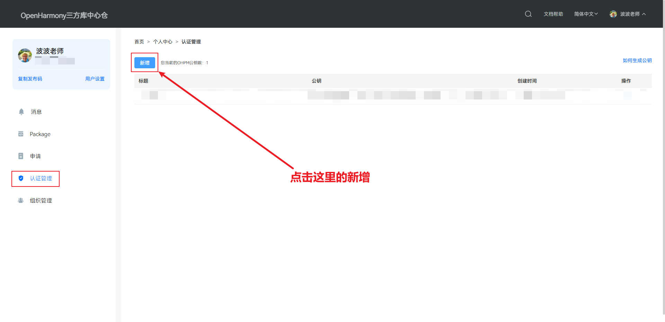The width and height of the screenshot is (665, 322).
Task: Open 申请 menu item
Action: 35,156
